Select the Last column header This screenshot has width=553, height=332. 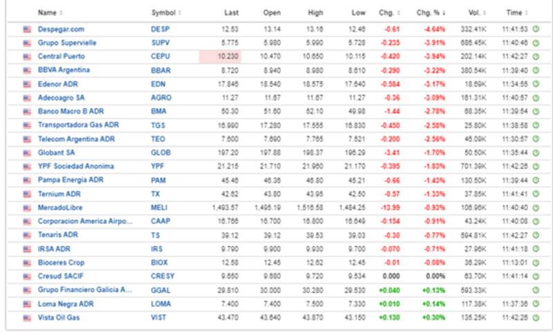(232, 12)
